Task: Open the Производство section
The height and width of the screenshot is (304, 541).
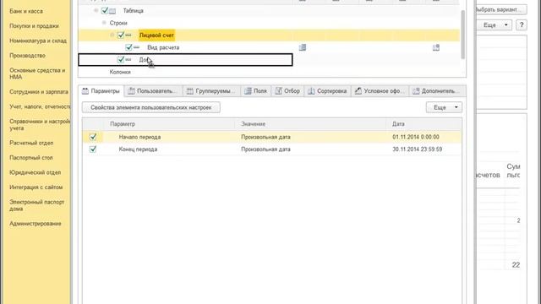Action: (28, 56)
